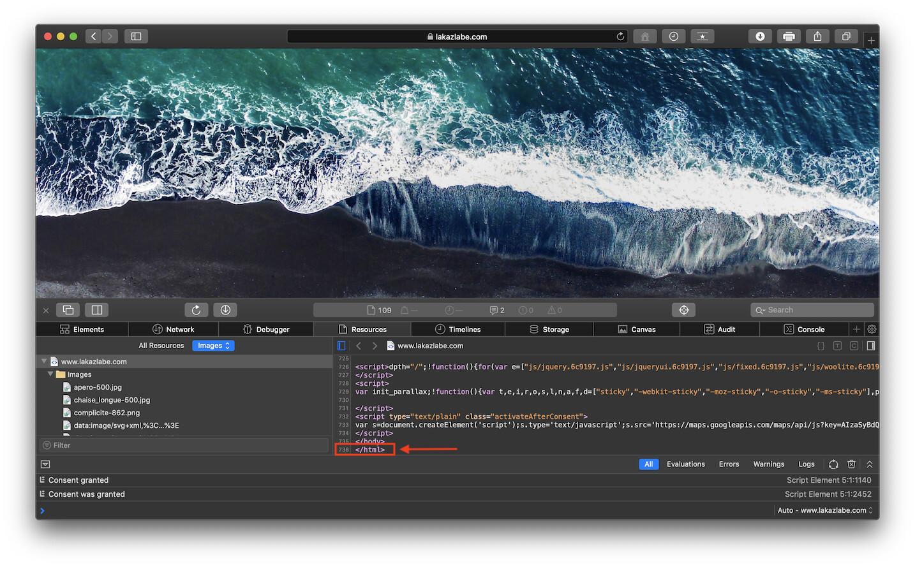Viewport: 915px width, 567px height.
Task: Show All console messages
Action: point(648,464)
